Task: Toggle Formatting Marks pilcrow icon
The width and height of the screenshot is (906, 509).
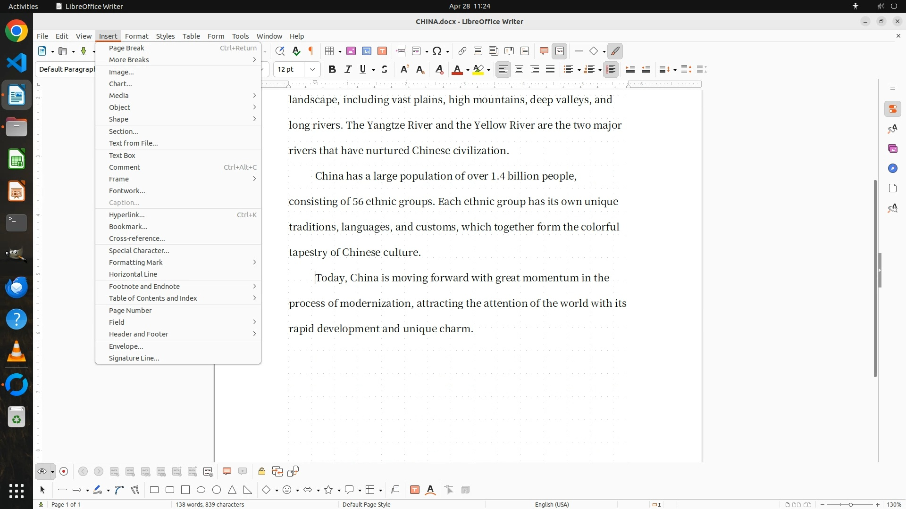Action: [x=311, y=51]
